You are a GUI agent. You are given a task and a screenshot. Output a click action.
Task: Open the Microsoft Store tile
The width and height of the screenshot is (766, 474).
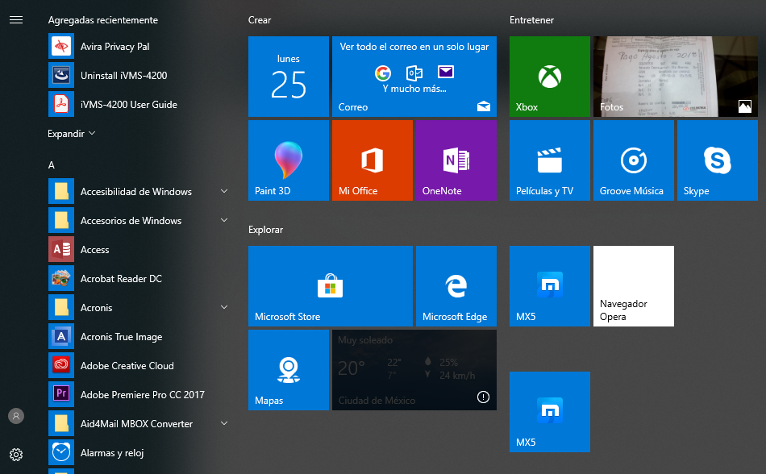coord(330,286)
